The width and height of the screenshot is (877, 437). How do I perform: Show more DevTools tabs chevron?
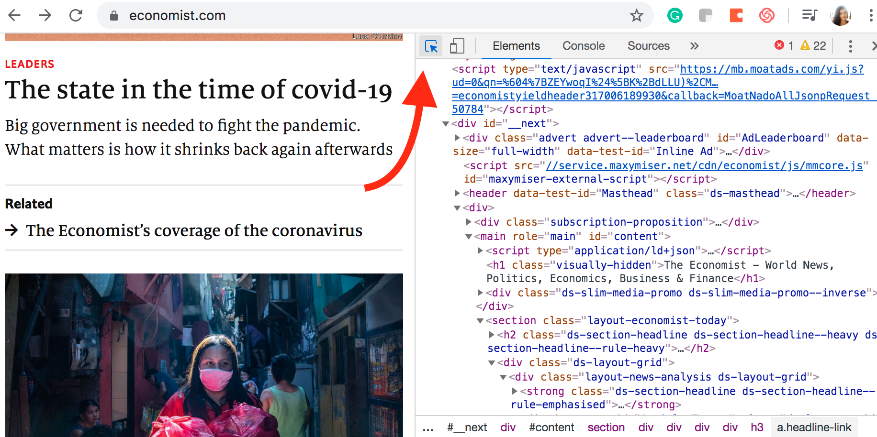[x=695, y=46]
